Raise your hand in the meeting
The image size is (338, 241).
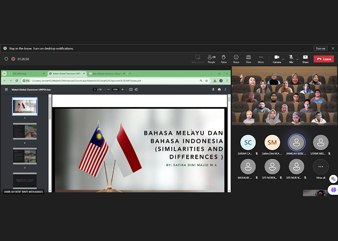click(x=224, y=59)
